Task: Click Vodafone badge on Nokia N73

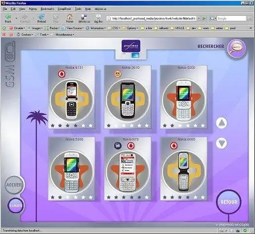Action: click(x=131, y=145)
